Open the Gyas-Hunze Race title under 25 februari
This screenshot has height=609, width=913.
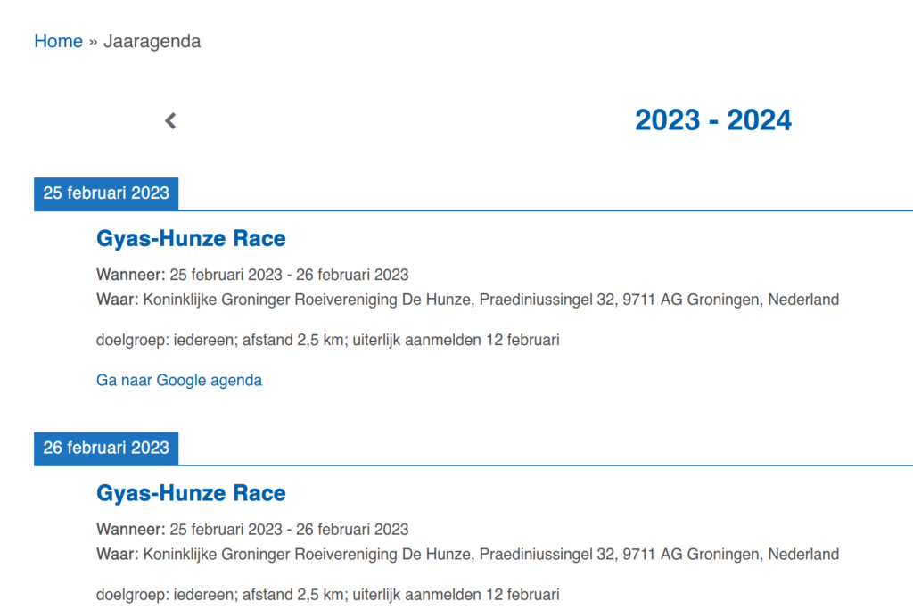point(191,239)
